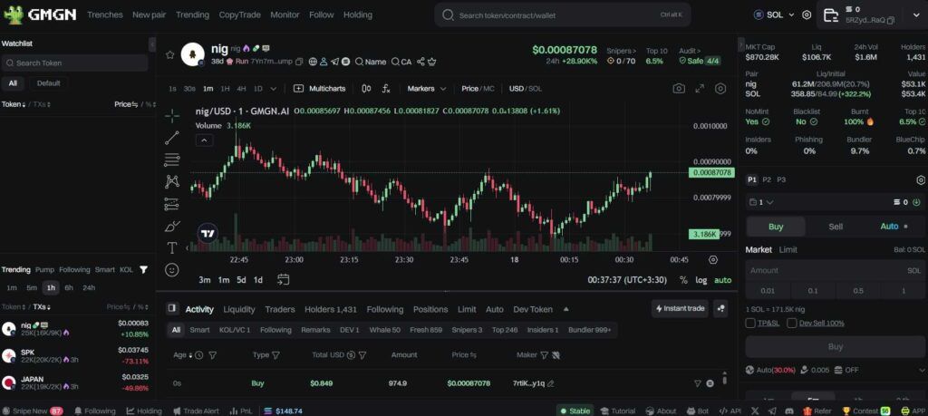The width and height of the screenshot is (928, 416).
Task: Open the chart candle style icon
Action: (x=366, y=89)
